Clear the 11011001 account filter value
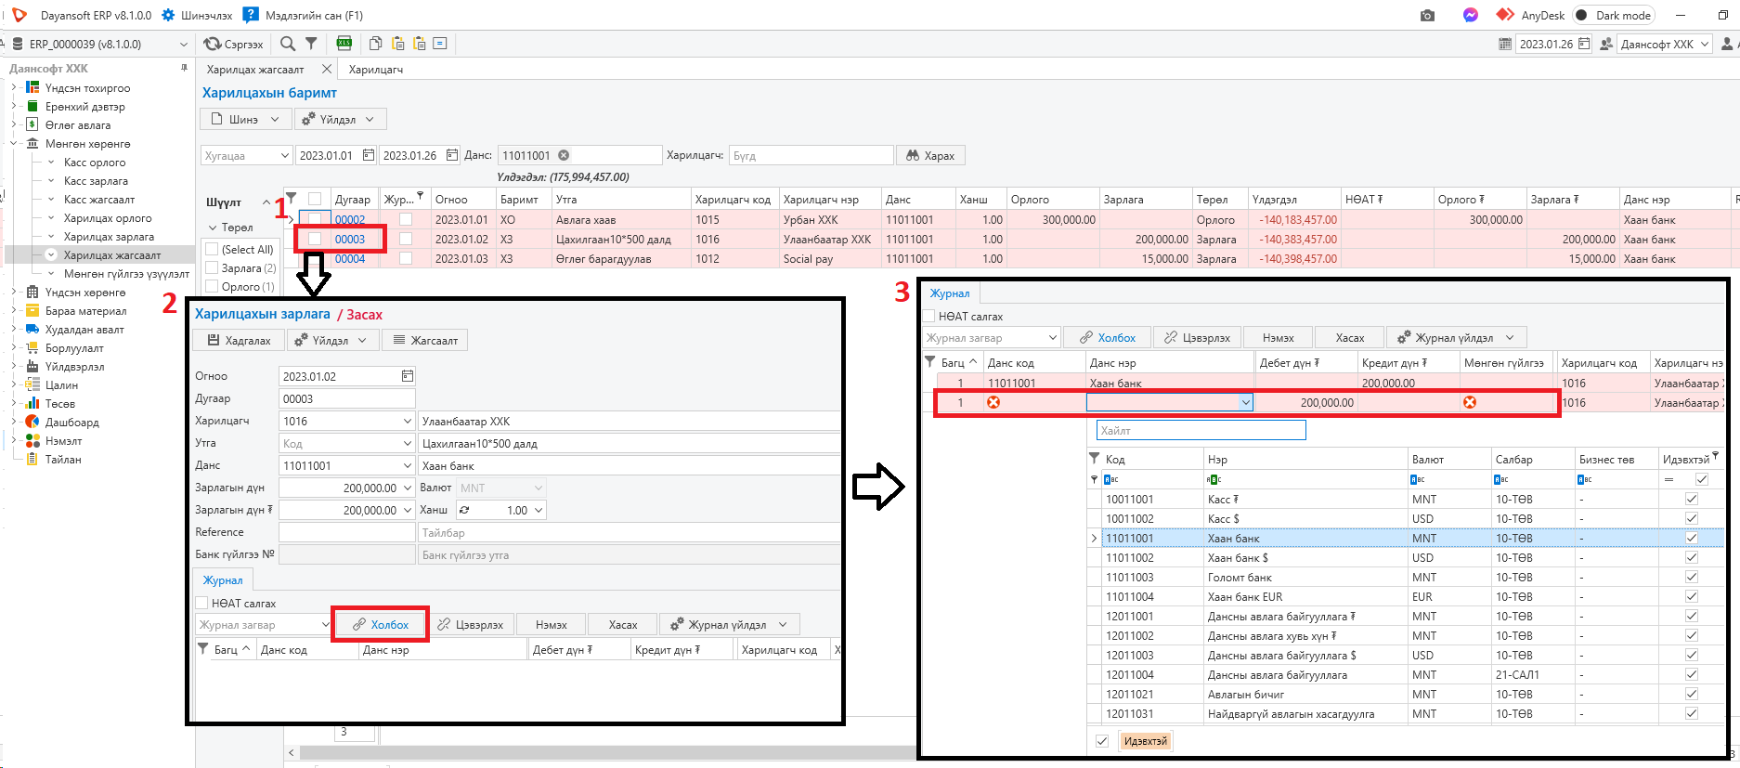Image resolution: width=1740 pixels, height=768 pixels. point(563,155)
